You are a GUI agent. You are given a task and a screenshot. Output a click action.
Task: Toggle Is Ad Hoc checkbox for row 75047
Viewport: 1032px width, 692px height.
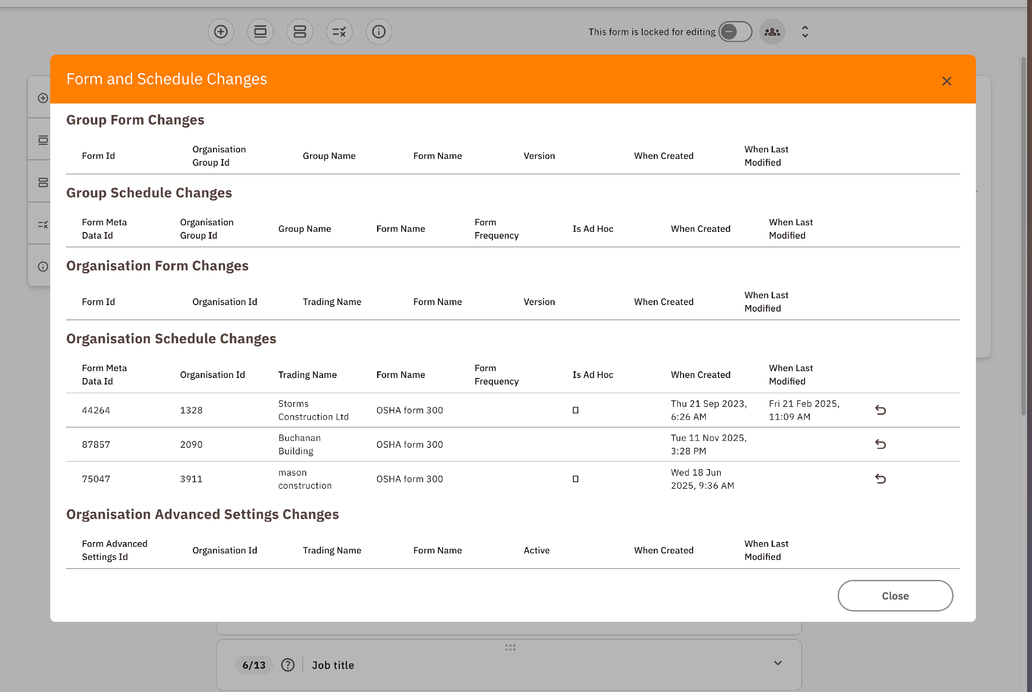[x=575, y=479]
